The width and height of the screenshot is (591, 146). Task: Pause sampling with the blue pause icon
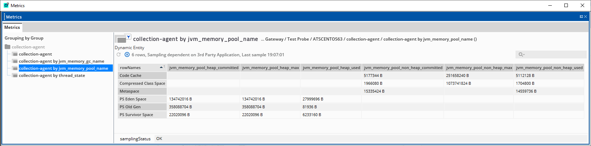[x=127, y=54]
